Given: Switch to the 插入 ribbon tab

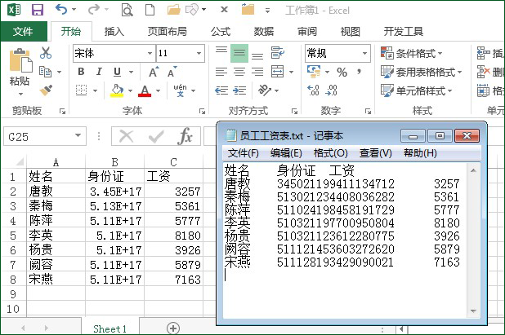Looking at the screenshot, I should tap(114, 32).
